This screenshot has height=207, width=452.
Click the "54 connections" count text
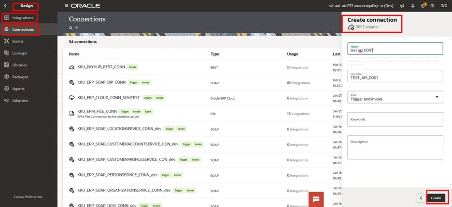click(x=83, y=42)
